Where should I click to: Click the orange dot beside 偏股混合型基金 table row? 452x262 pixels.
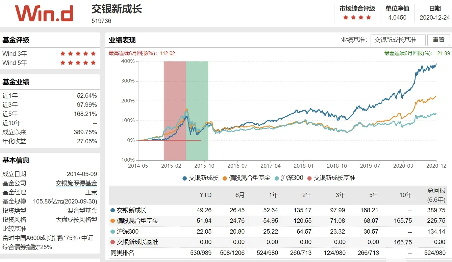(112, 221)
